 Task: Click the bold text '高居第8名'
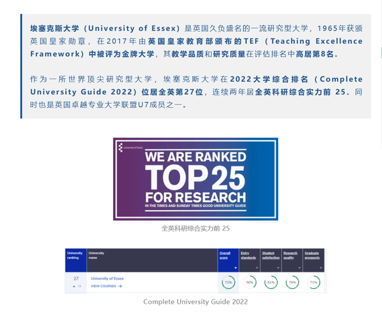(x=315, y=54)
